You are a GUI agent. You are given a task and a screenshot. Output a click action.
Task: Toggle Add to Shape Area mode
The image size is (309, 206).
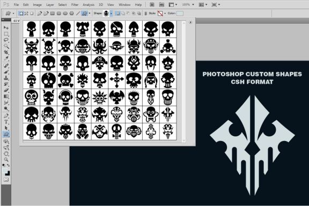pos(123,13)
